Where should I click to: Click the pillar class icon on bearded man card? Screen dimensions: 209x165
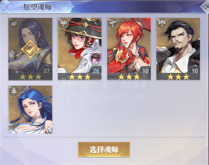162,23
